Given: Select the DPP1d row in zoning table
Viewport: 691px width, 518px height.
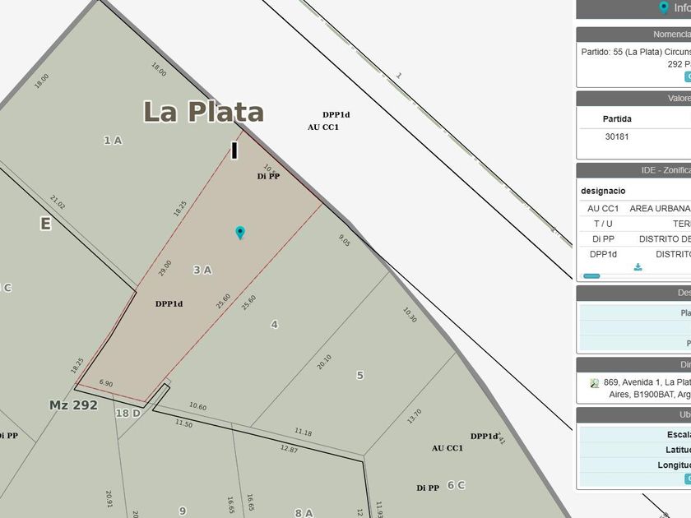Looking at the screenshot, I should pos(635,254).
